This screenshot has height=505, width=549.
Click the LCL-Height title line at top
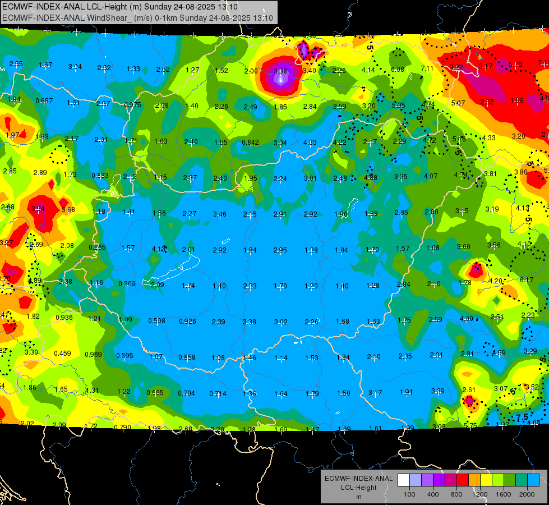120,7
